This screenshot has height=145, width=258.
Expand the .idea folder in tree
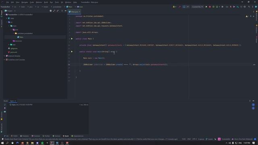pyautogui.click(x=7, y=18)
